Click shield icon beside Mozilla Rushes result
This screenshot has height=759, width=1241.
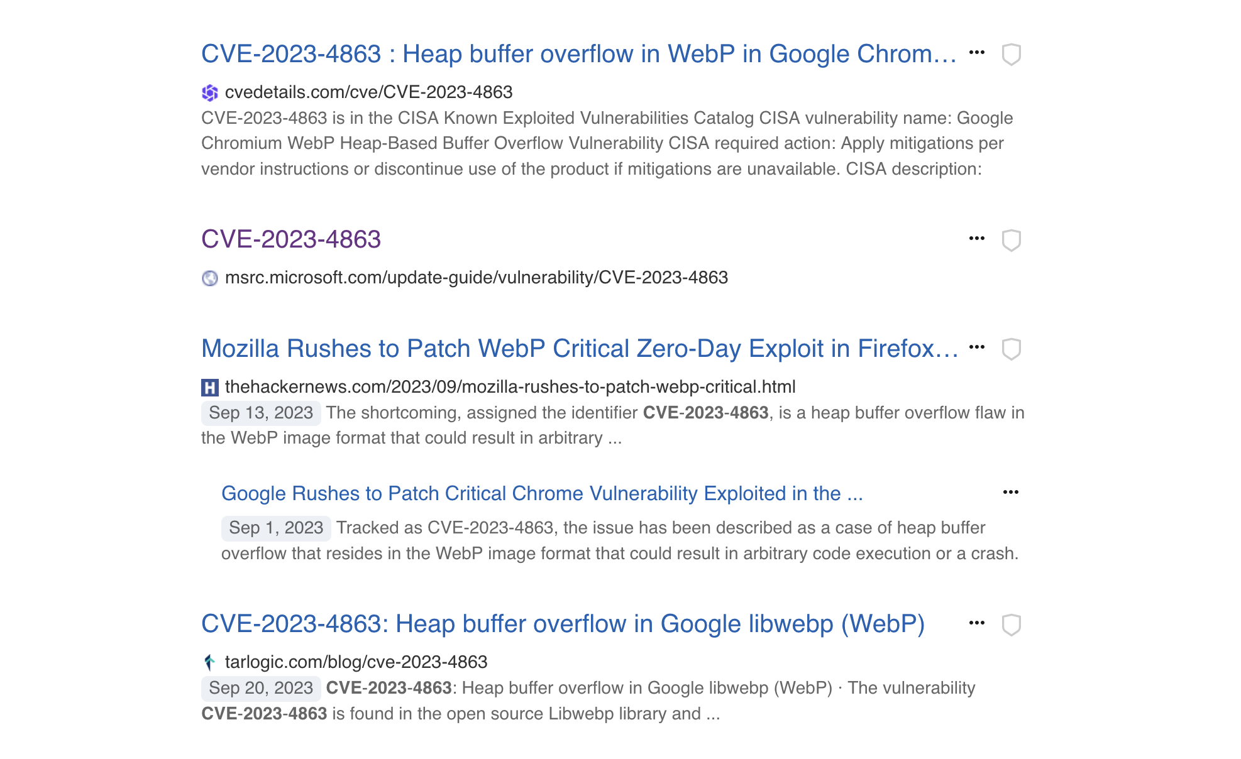pyautogui.click(x=1011, y=349)
